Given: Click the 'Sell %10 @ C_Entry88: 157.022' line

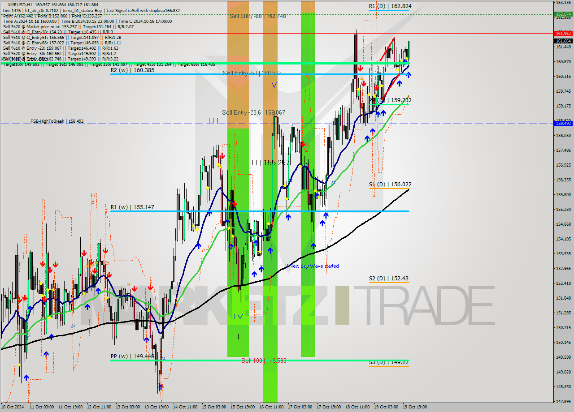Looking at the screenshot, I should pos(62,43).
